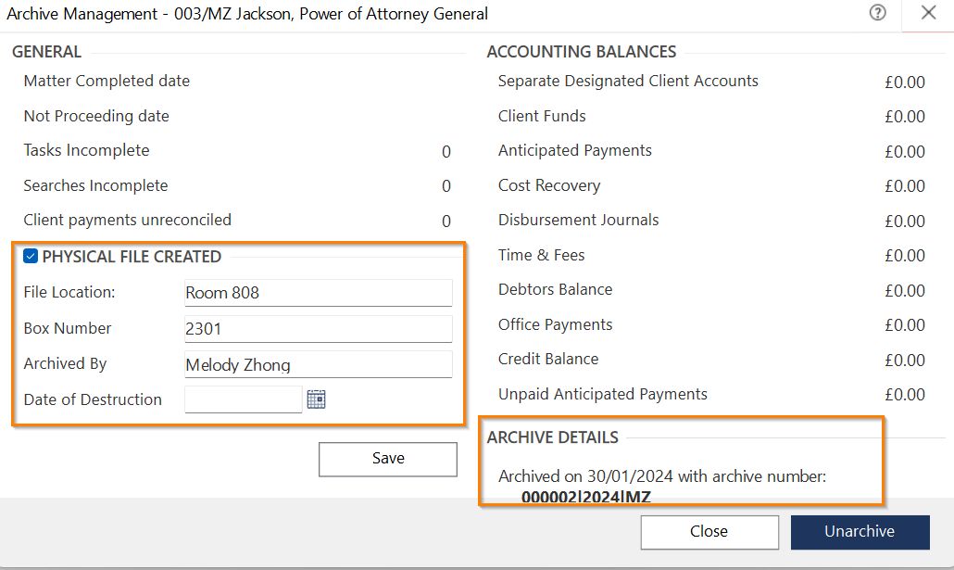Click the Debtors Balance amount
The height and width of the screenshot is (570, 954).
coord(904,291)
